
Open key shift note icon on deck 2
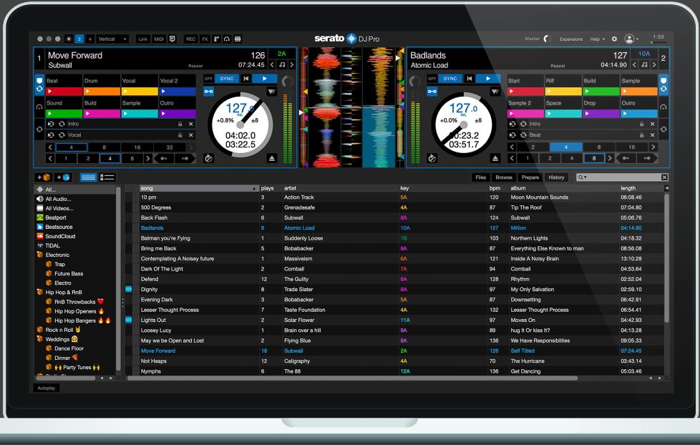(x=643, y=64)
